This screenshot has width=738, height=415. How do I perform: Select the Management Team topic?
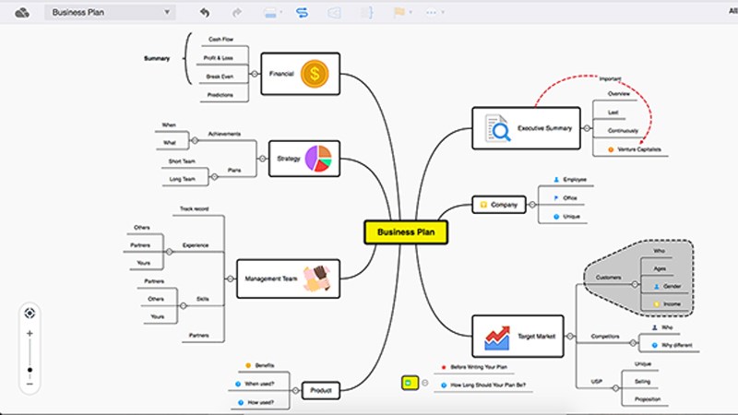click(288, 279)
